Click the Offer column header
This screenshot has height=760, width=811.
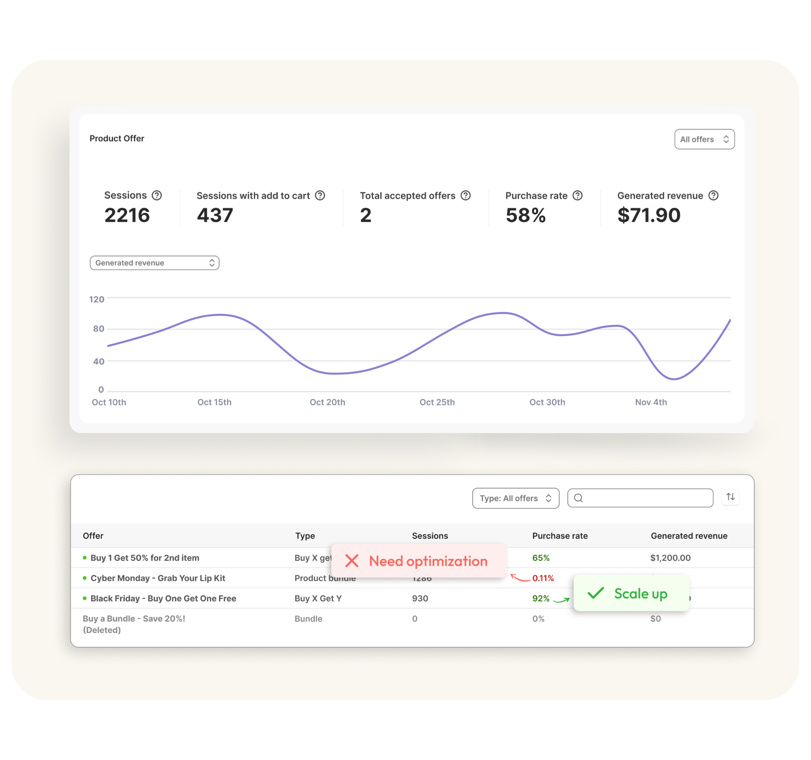[93, 535]
